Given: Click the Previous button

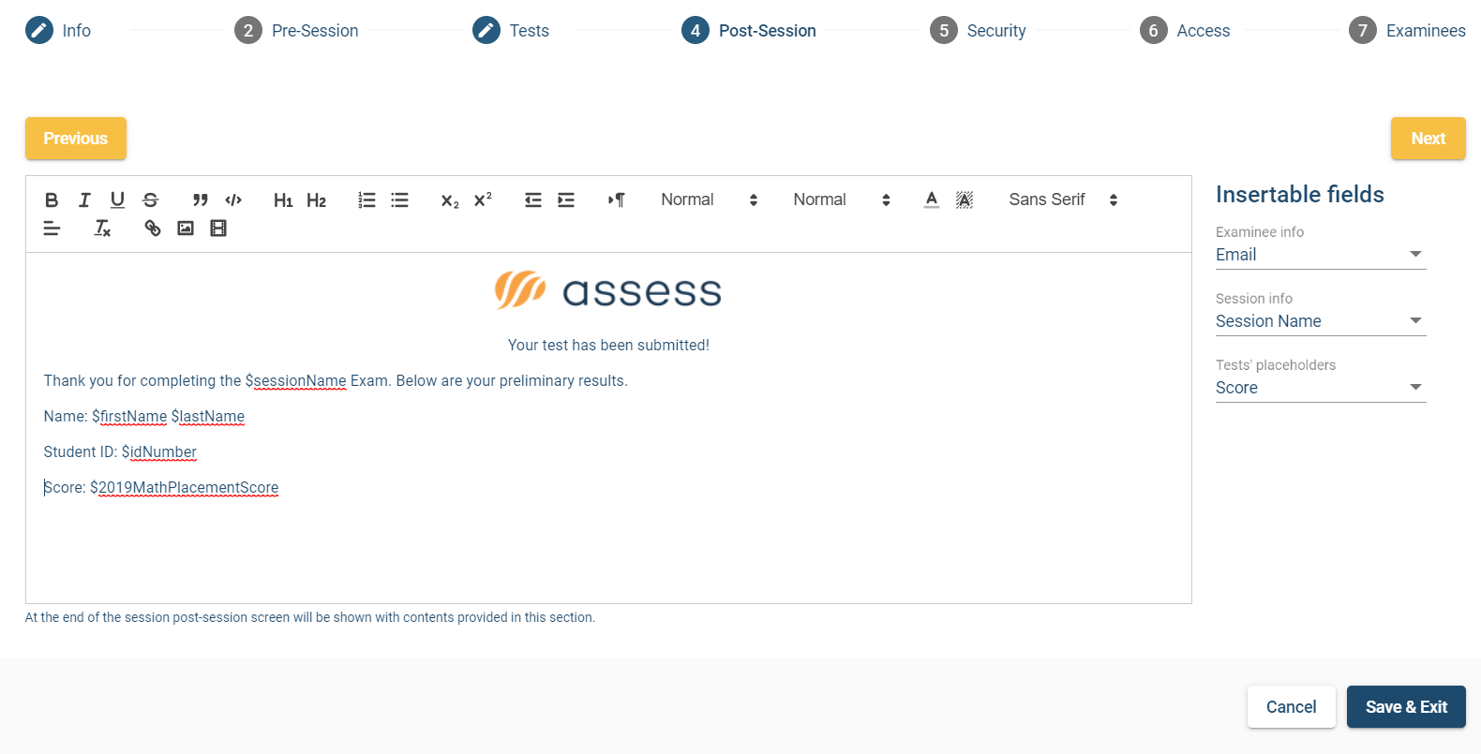Looking at the screenshot, I should pos(76,139).
